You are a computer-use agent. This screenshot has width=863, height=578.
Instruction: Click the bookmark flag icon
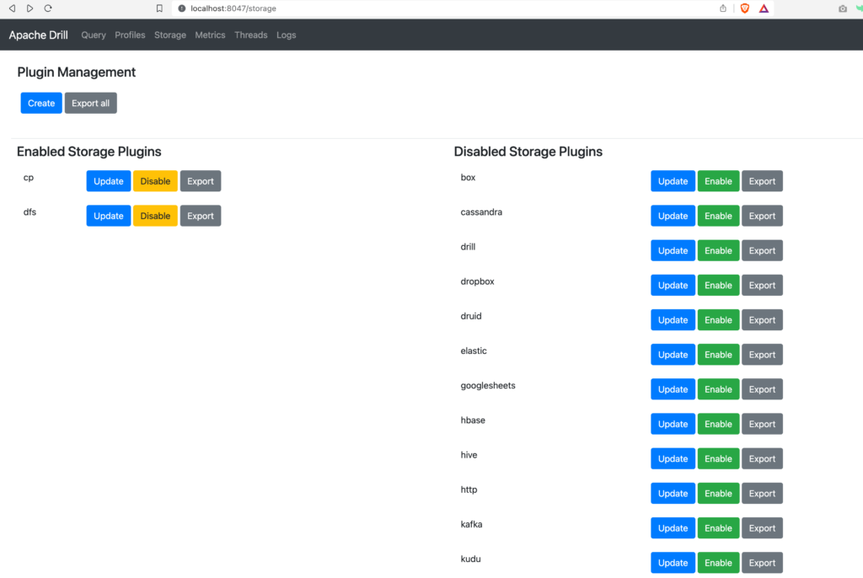pyautogui.click(x=158, y=8)
